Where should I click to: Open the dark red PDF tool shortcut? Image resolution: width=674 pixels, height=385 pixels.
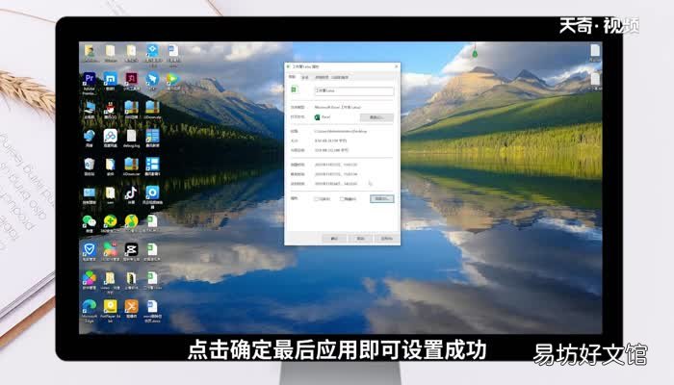click(x=131, y=81)
